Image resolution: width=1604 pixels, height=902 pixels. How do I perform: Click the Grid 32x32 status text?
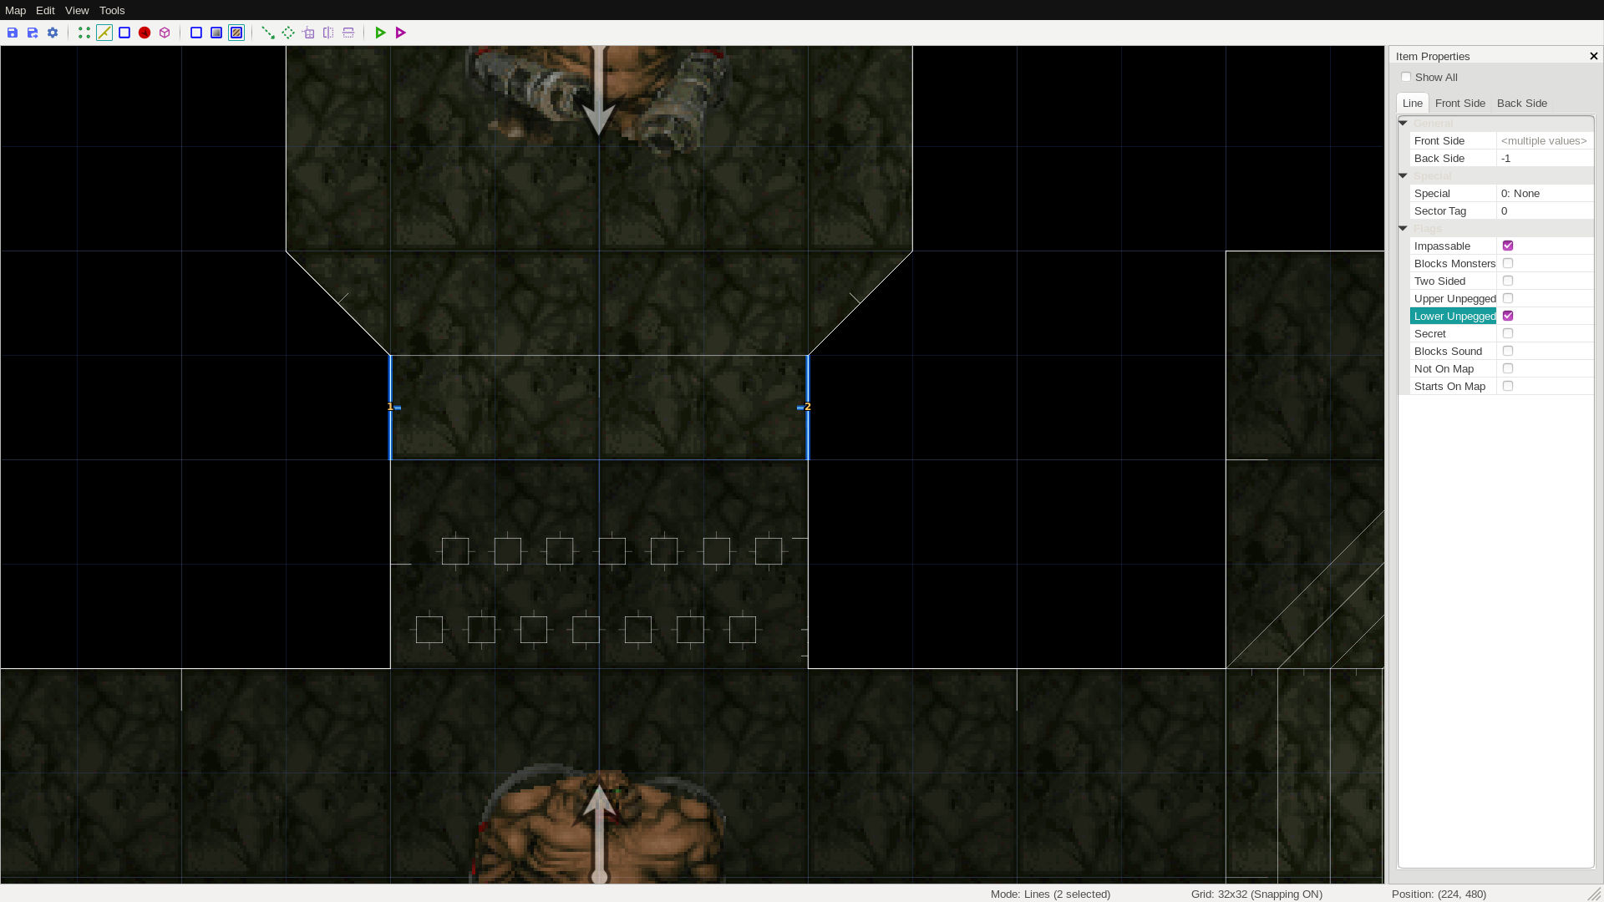[x=1256, y=894]
